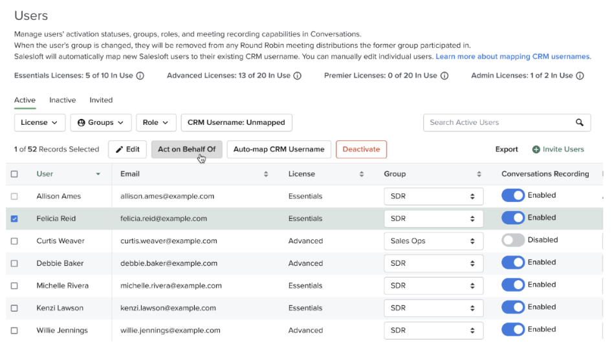Open Curtis Weaver's Sales Ops group dropdown
Screen dimensions: 612x348
(x=433, y=241)
